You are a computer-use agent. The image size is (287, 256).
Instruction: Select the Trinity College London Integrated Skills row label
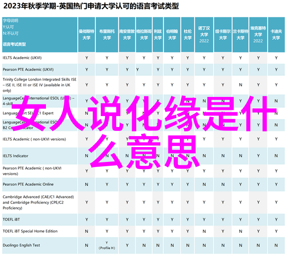click(40, 85)
